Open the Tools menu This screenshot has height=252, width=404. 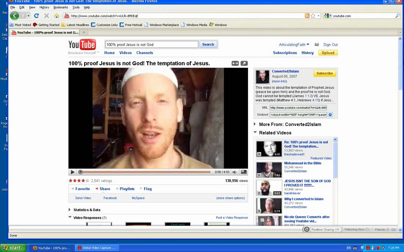pos(76,7)
